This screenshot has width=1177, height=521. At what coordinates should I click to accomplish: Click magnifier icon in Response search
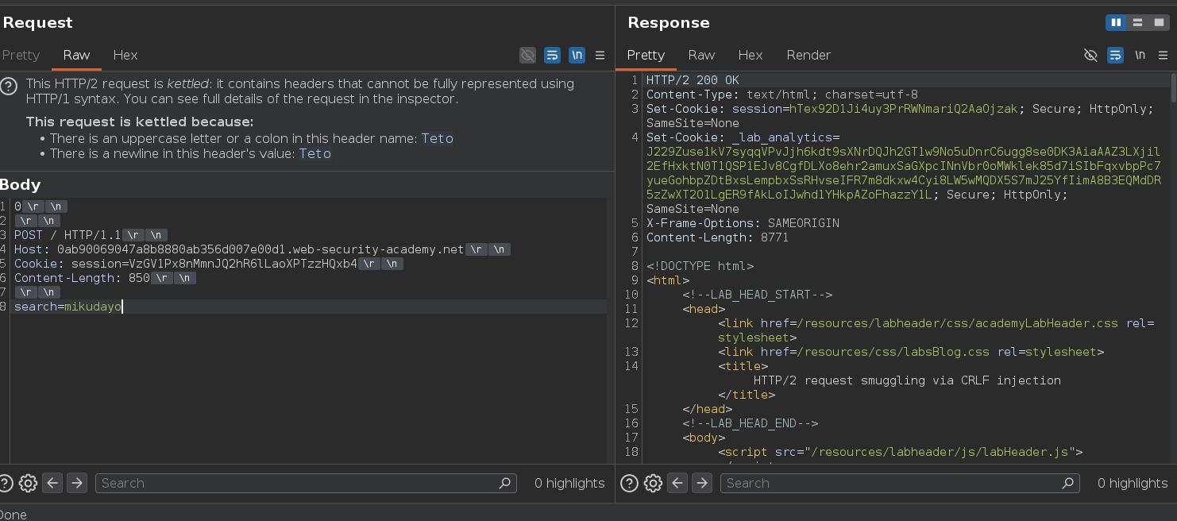point(1067,483)
